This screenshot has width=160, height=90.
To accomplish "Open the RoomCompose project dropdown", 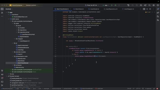I will [x=17, y=5].
